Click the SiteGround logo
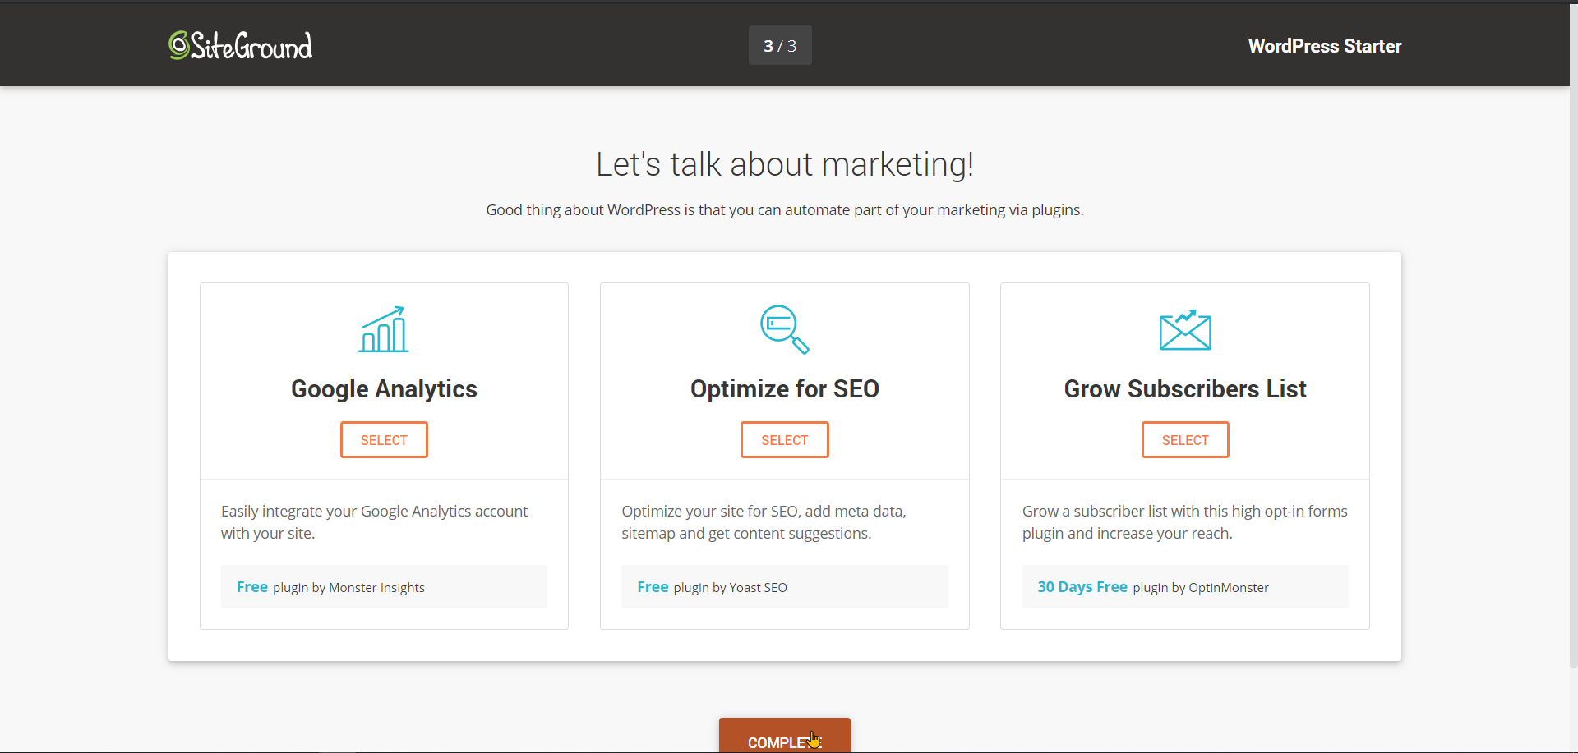1578x753 pixels. pos(241,46)
